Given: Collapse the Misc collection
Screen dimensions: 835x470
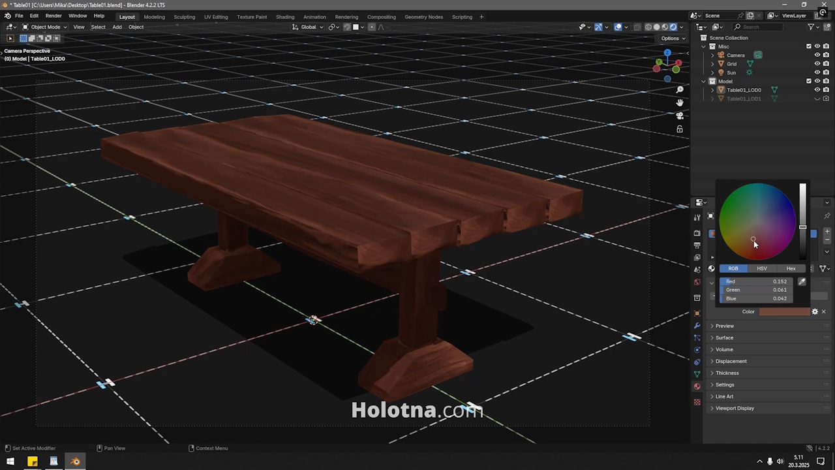Looking at the screenshot, I should click(x=704, y=46).
